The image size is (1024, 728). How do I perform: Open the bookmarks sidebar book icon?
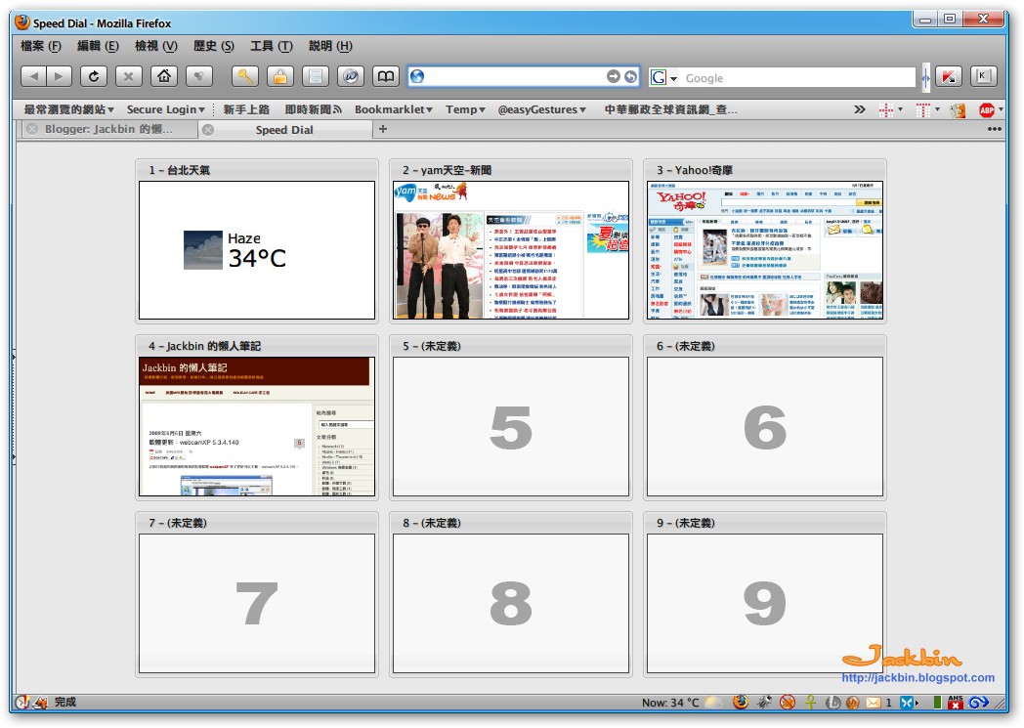point(385,75)
